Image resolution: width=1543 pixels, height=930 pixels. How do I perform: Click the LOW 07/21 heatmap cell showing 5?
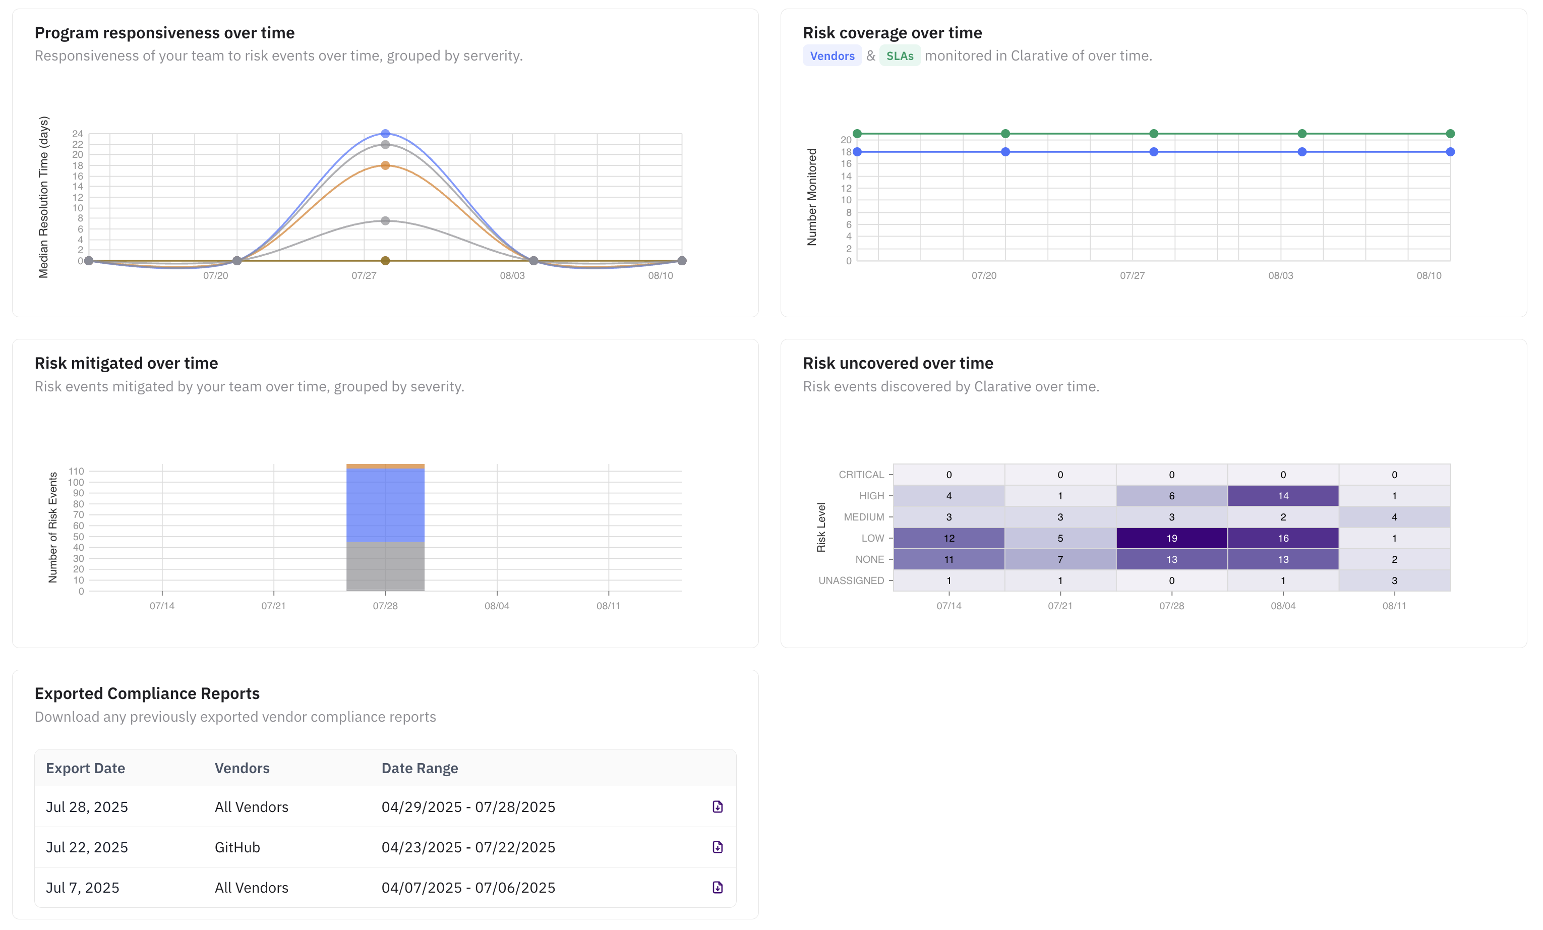click(1060, 538)
